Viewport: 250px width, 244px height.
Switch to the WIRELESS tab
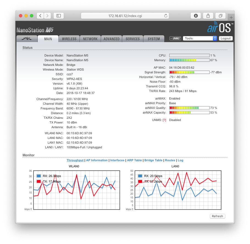tap(69, 39)
